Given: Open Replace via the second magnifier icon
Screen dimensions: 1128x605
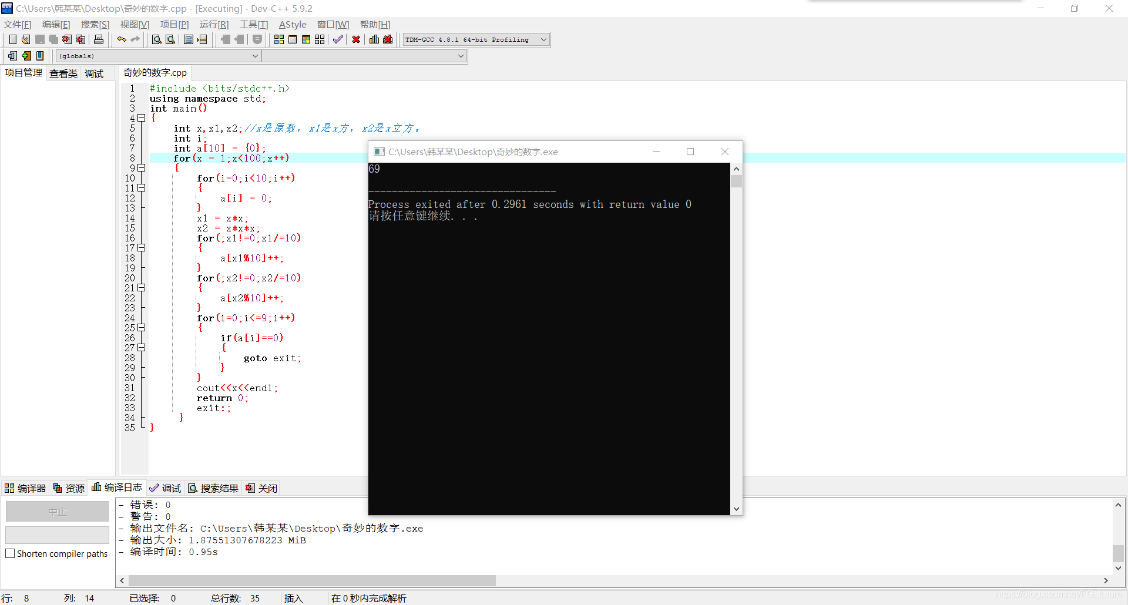Looking at the screenshot, I should click(170, 39).
